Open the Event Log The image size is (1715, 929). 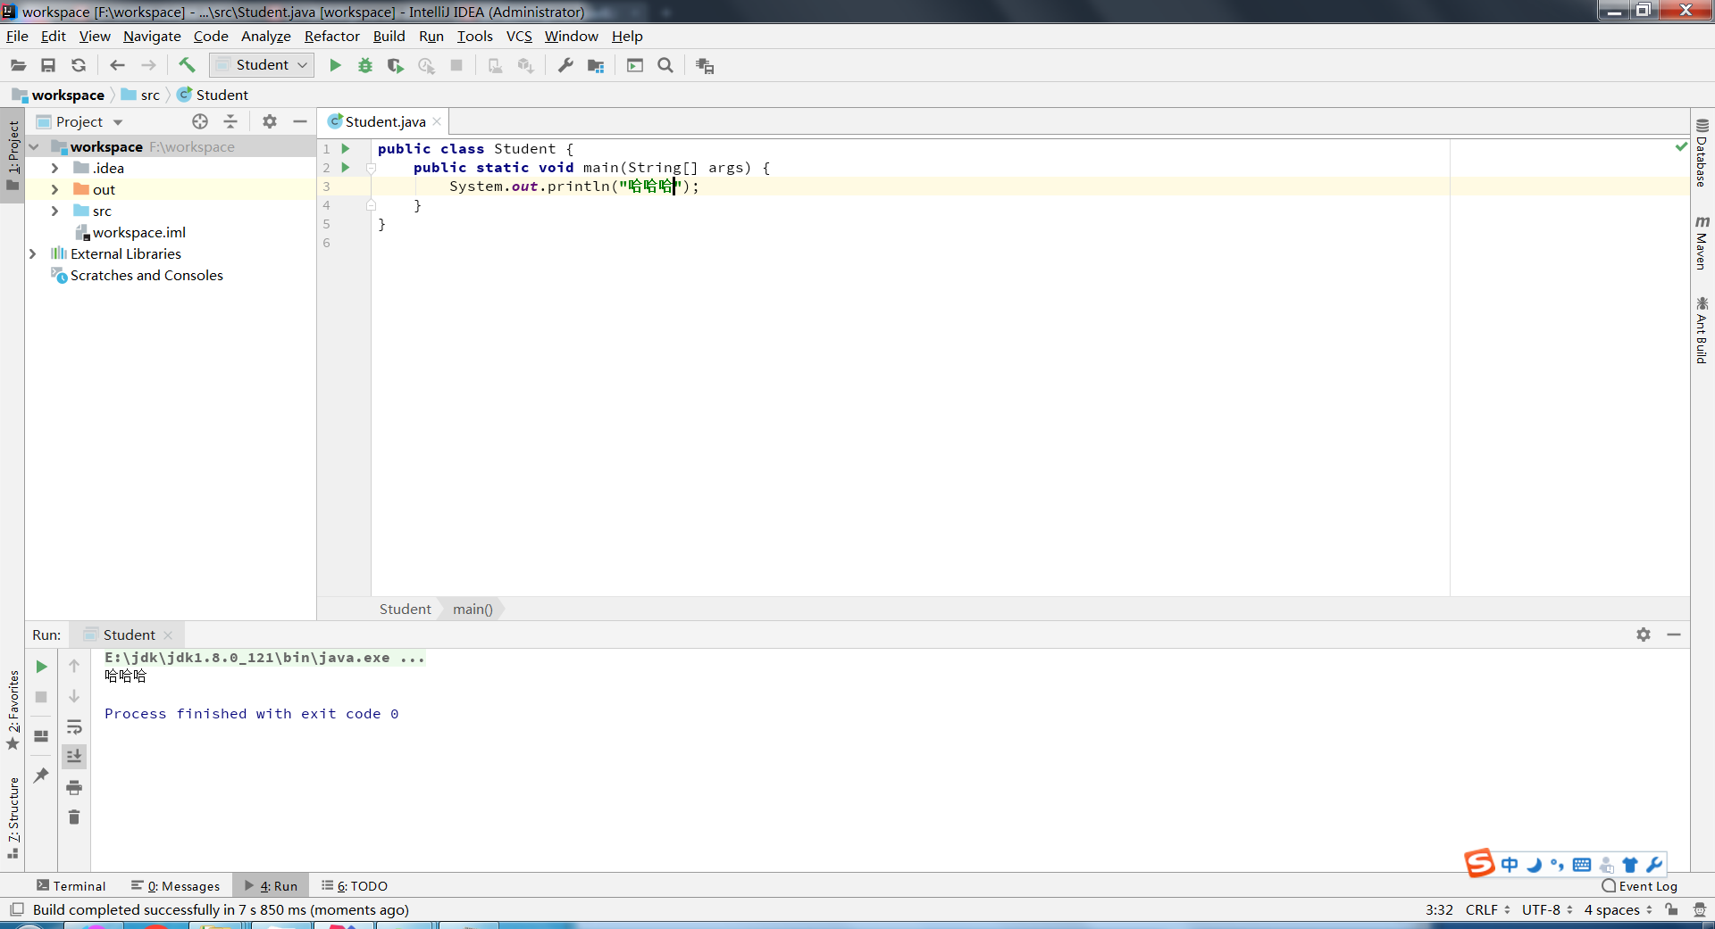point(1640,886)
